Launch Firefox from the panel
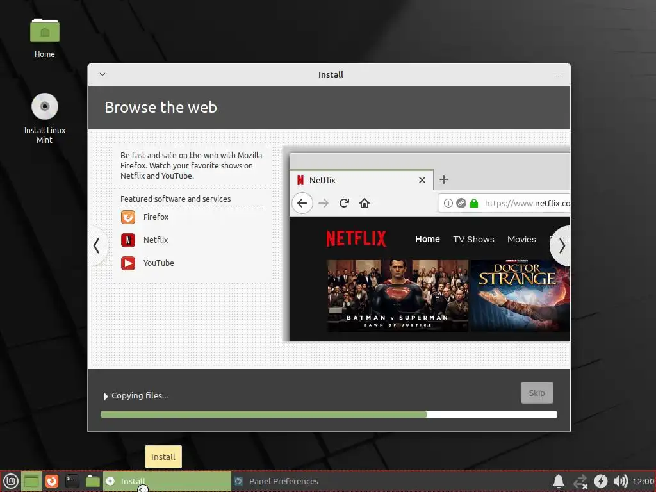The image size is (656, 492). (x=52, y=481)
